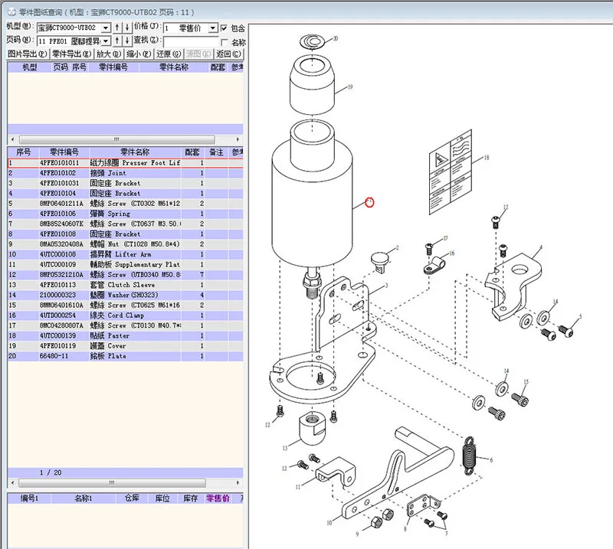Select the row 4UTD000254 Cord Clamp
The image size is (613, 549).
[125, 315]
